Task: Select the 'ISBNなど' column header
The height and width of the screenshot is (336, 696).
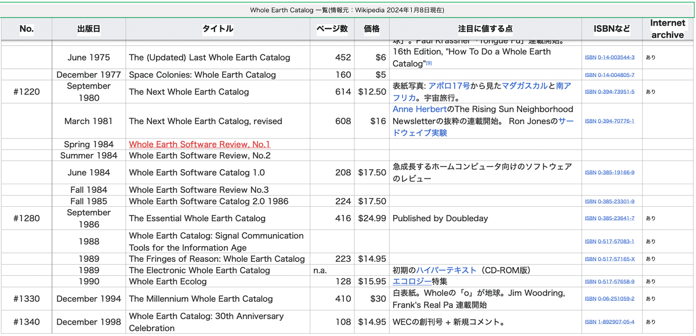Action: (612, 29)
